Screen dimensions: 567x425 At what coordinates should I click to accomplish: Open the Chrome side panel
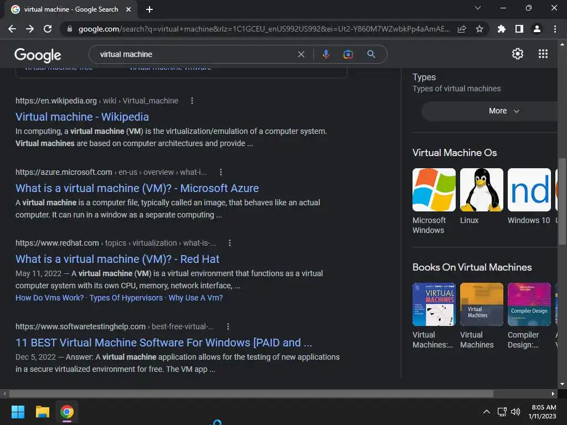coord(519,29)
